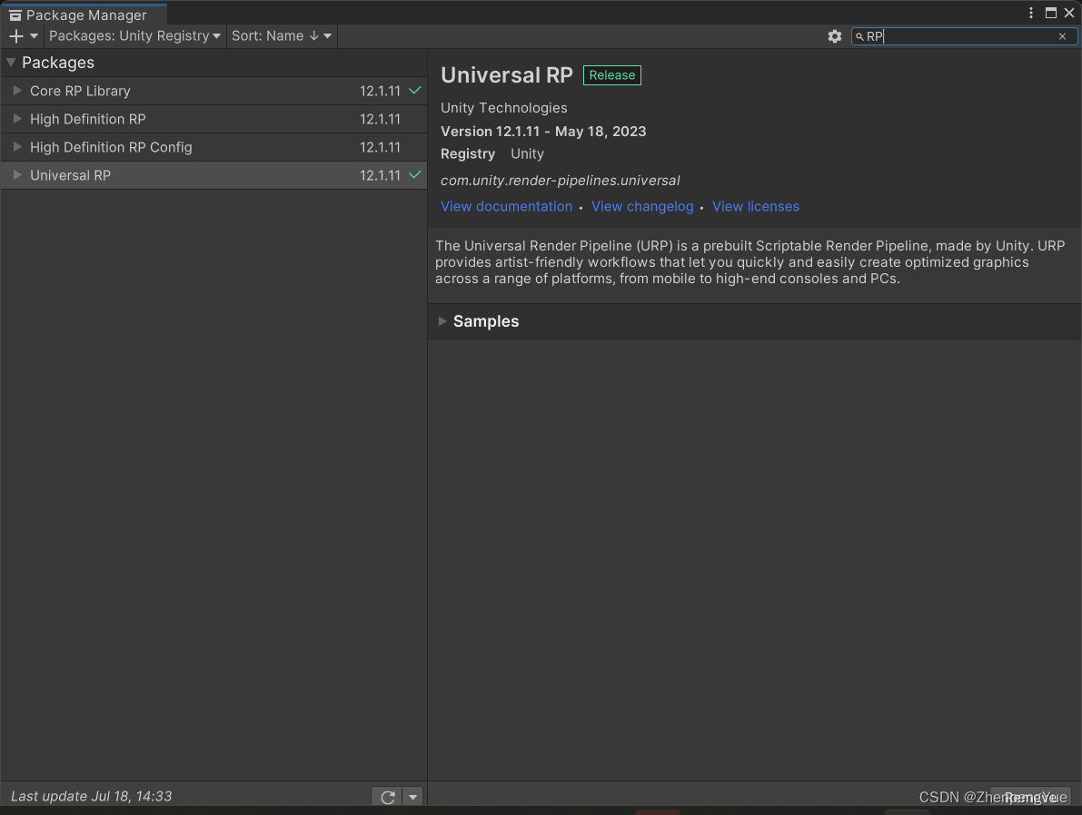
Task: Open Sort: Name dropdown
Action: click(282, 36)
